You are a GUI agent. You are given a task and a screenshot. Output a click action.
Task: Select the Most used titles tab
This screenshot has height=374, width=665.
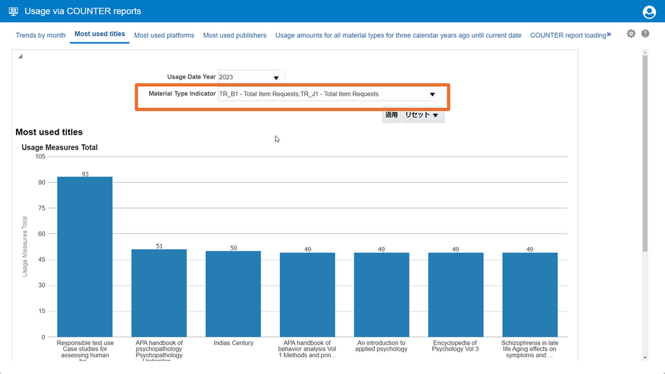click(x=100, y=34)
